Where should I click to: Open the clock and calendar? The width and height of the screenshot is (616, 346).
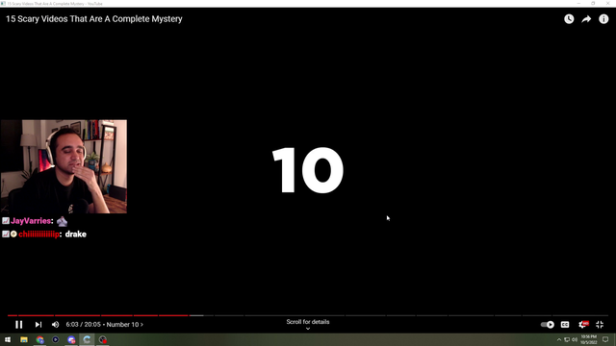(588, 339)
